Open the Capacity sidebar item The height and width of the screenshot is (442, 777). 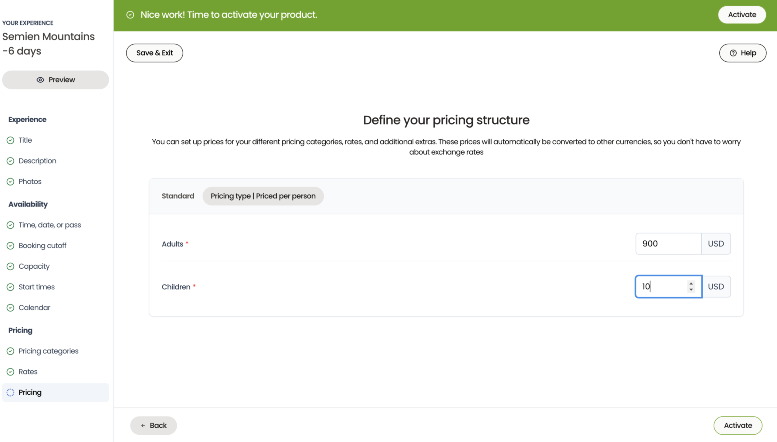coord(34,266)
